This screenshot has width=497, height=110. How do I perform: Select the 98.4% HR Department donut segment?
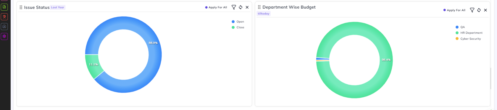pyautogui.click(x=386, y=60)
